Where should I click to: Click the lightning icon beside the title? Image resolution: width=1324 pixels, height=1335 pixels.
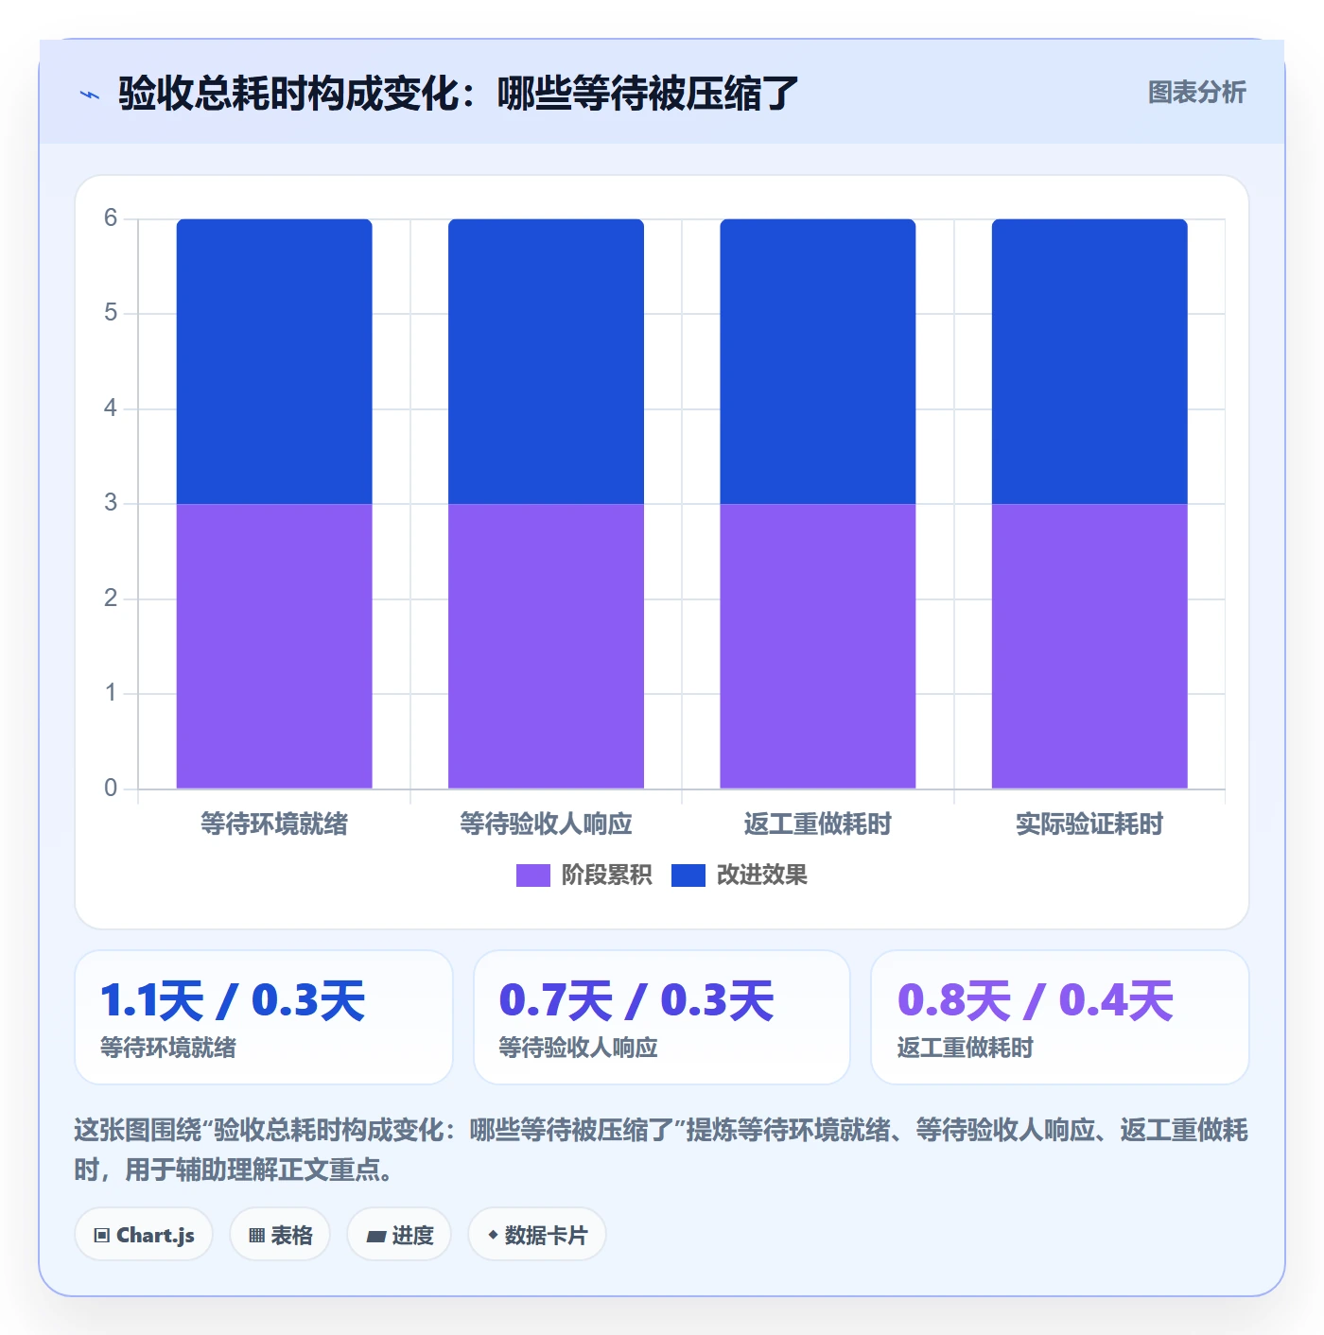[90, 95]
